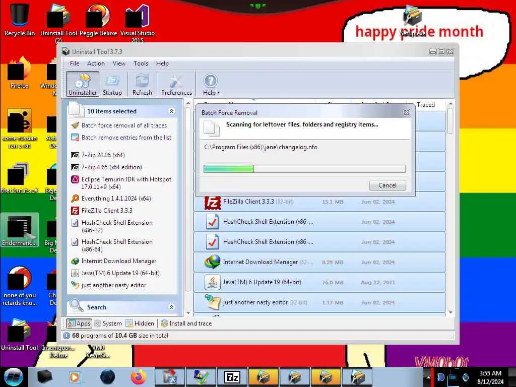
Task: Click the sidebar scroll down arrow
Action: point(188,312)
